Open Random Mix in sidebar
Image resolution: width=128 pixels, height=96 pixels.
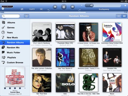pos(15,47)
